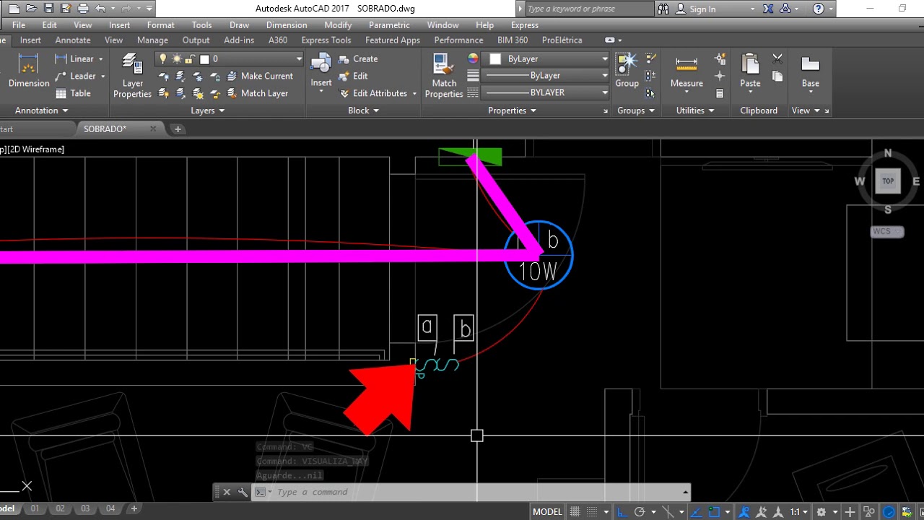Toggle isometric drafting in status bar
The image size is (924, 520).
pos(668,511)
